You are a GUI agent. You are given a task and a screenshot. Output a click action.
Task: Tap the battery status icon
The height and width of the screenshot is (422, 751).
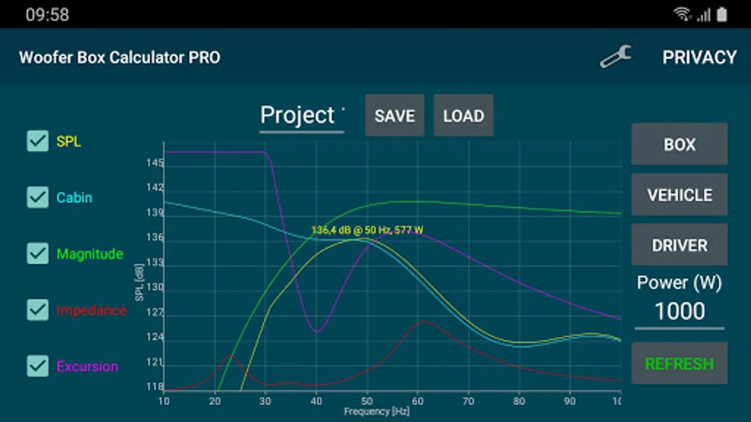[x=722, y=15]
